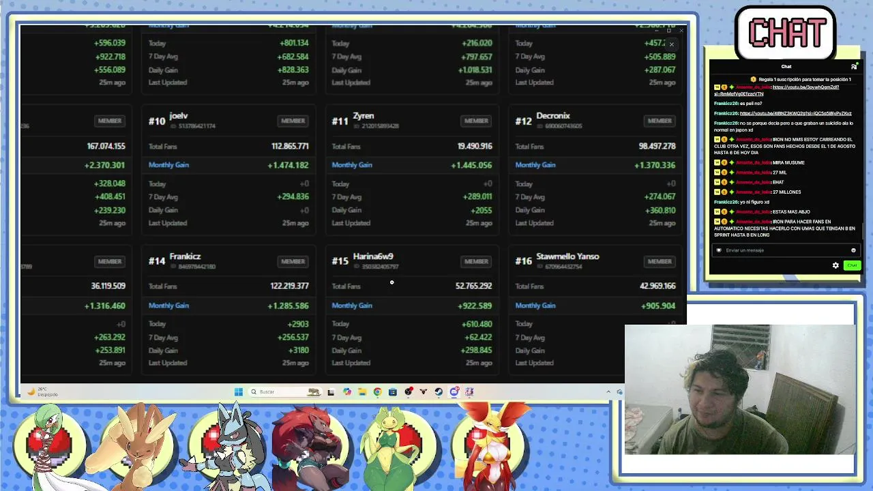Image resolution: width=873 pixels, height=491 pixels.
Task: Open the chat users list icon
Action: pos(854,66)
